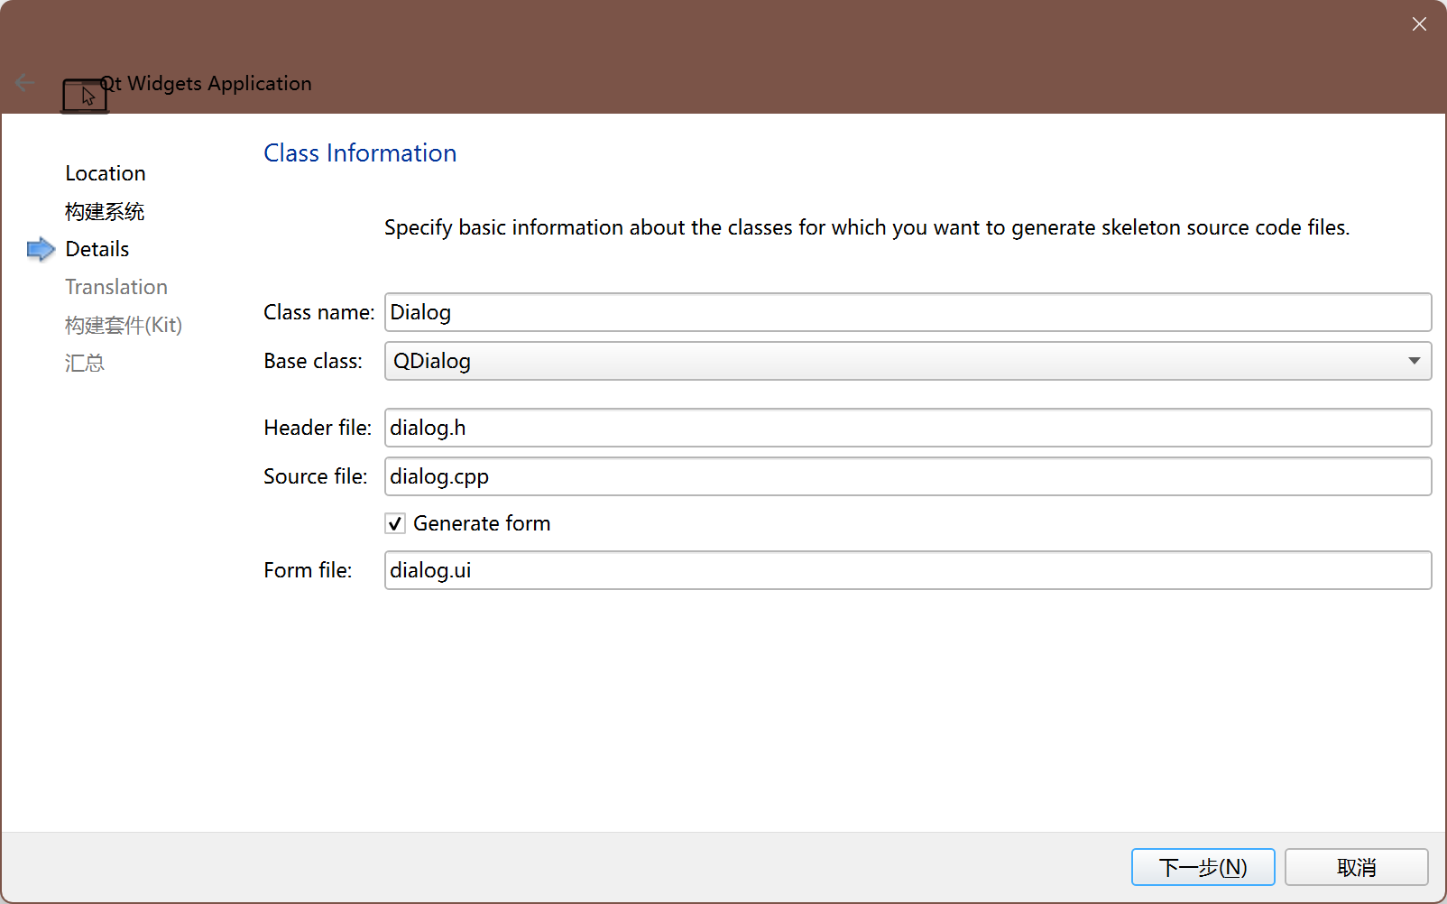
Task: Click the Source file input field
Action: tap(908, 476)
